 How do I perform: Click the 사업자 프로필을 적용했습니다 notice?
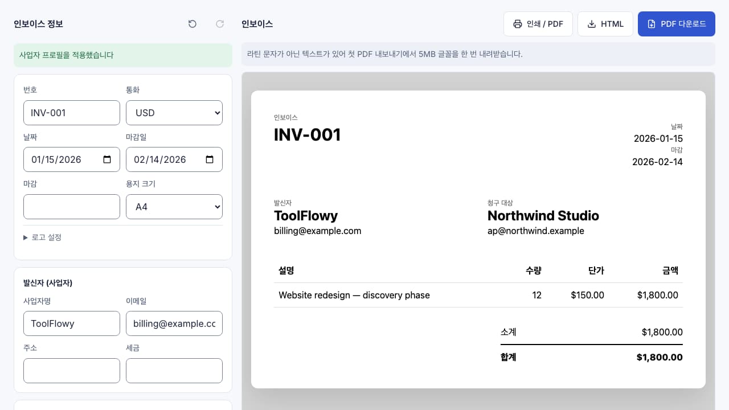coord(123,55)
